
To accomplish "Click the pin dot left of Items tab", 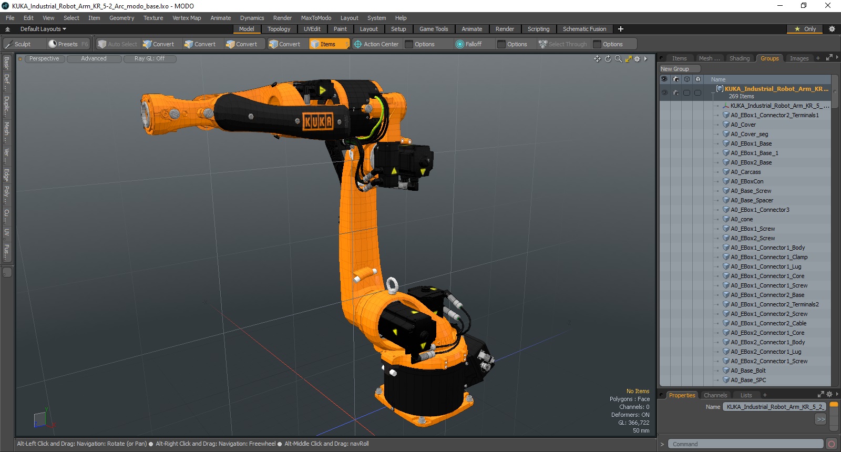I will tap(662, 58).
